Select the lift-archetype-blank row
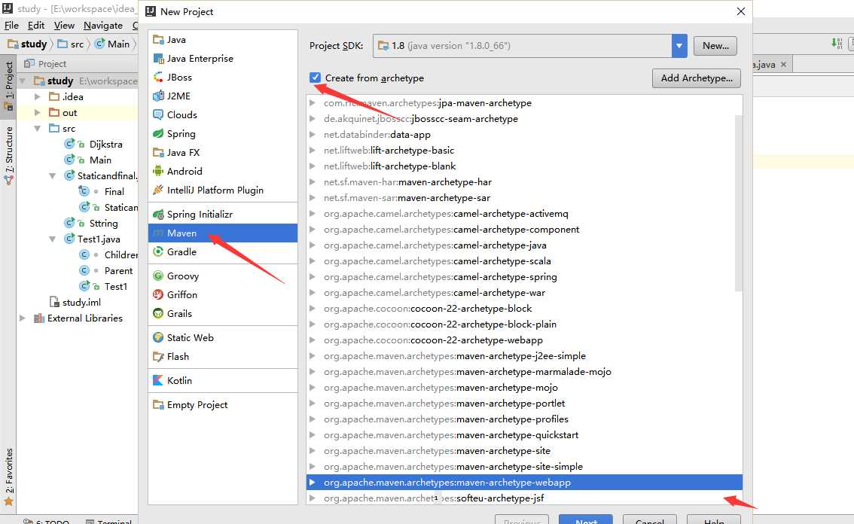 (524, 166)
